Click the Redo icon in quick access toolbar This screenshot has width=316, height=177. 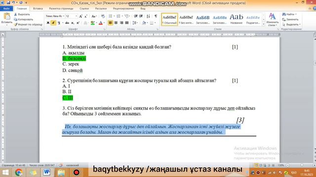pos(21,3)
